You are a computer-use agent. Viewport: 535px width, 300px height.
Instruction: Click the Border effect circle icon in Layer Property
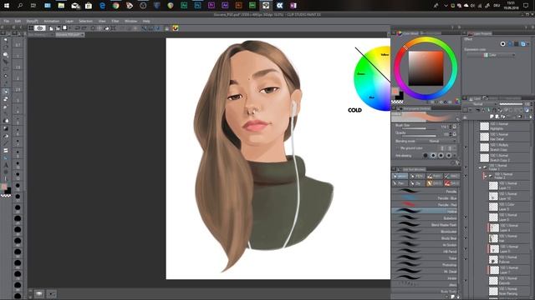[x=502, y=44]
